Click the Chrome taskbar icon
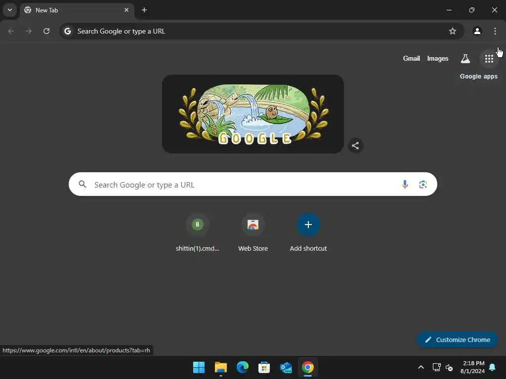506x379 pixels. click(x=307, y=367)
